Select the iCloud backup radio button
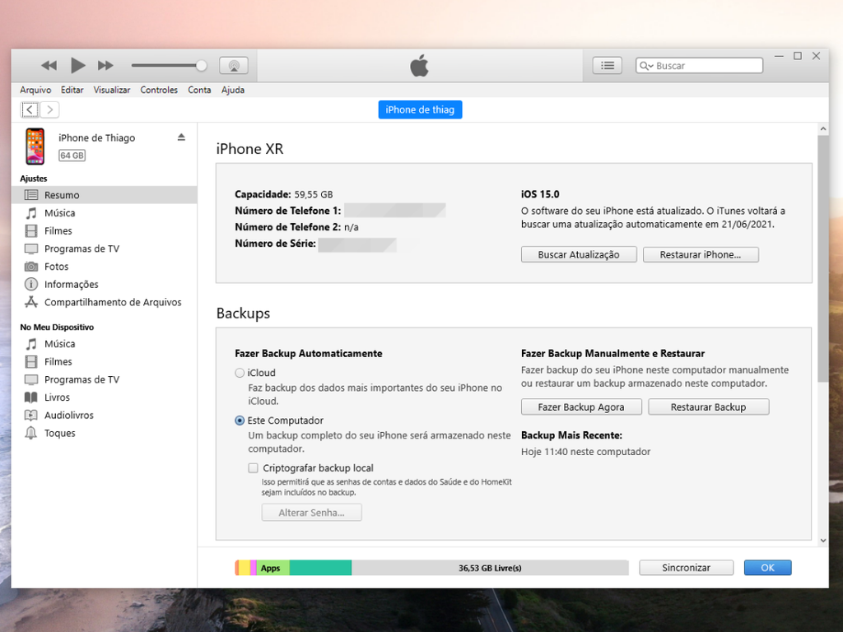This screenshot has height=632, width=843. [240, 373]
